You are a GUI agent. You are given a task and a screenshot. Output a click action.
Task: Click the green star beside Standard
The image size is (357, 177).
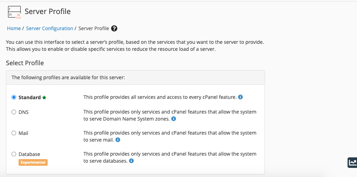coord(44,98)
